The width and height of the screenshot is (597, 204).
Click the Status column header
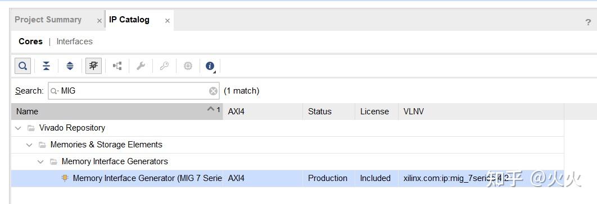[x=329, y=112]
